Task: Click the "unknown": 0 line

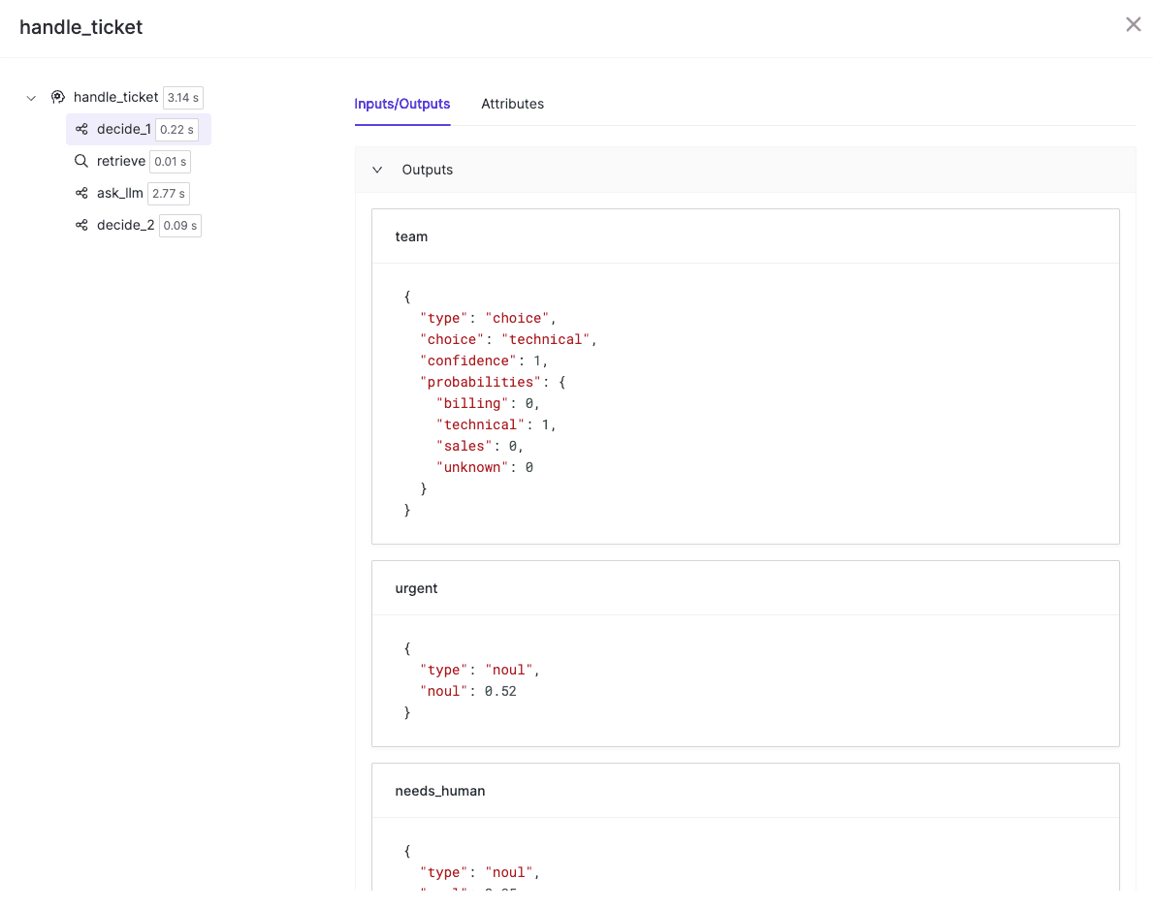Action: (485, 467)
